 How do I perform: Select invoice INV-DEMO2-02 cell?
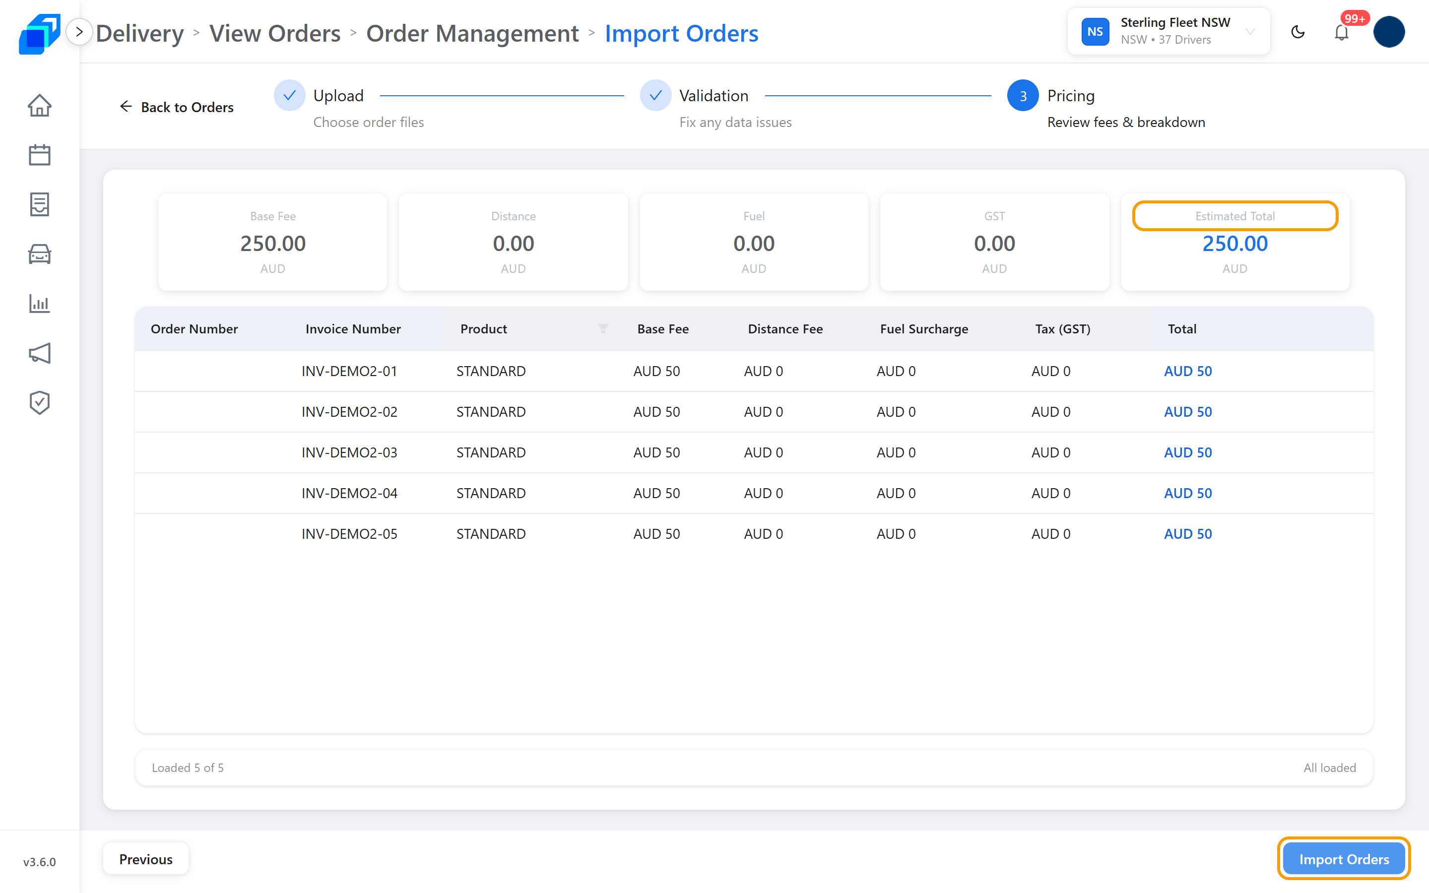(x=350, y=412)
